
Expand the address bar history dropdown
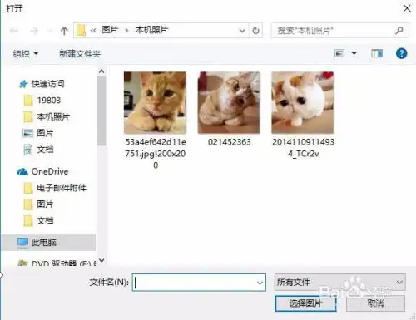tap(242, 31)
